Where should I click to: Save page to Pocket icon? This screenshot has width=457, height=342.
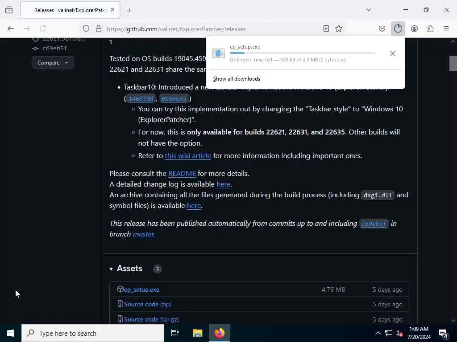click(x=382, y=28)
